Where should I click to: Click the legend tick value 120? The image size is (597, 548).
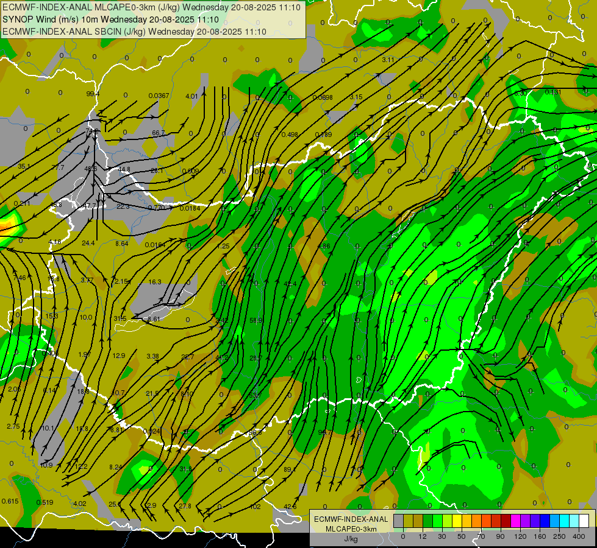point(520,536)
